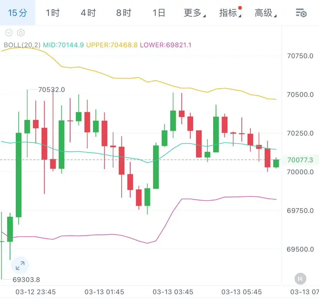Click the current price label 70077.3
The width and height of the screenshot is (319, 299).
coord(300,160)
